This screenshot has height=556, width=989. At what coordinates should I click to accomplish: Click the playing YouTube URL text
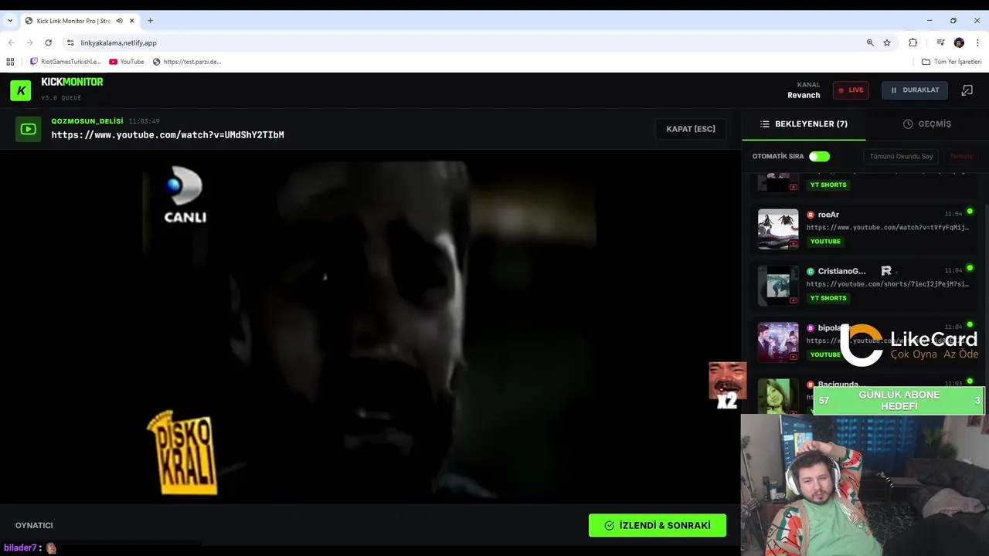pyautogui.click(x=168, y=135)
